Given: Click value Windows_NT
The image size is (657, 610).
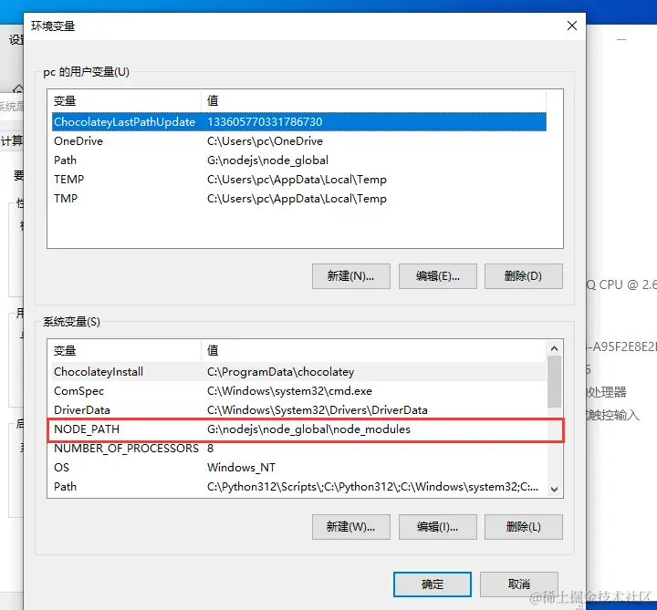Looking at the screenshot, I should click(241, 467).
